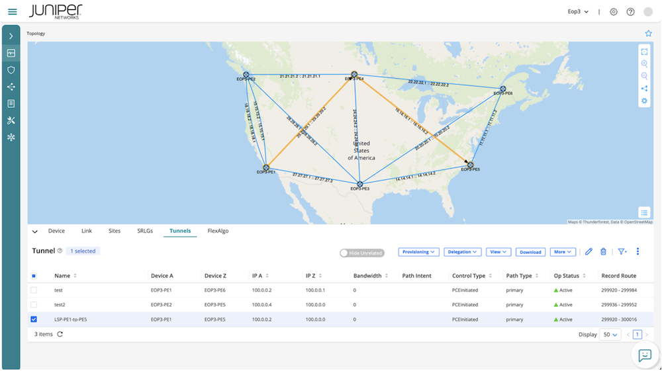This screenshot has height=371, width=662.
Task: Open the map settings gear icon
Action: [x=644, y=101]
